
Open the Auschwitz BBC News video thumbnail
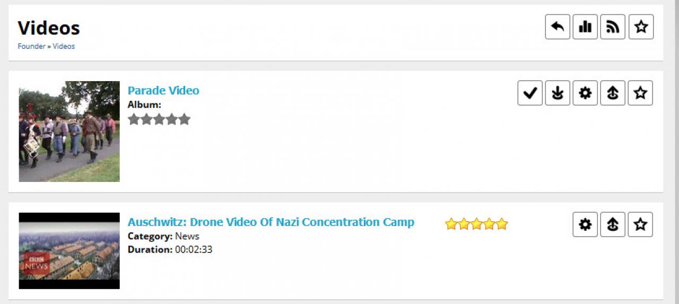click(69, 251)
